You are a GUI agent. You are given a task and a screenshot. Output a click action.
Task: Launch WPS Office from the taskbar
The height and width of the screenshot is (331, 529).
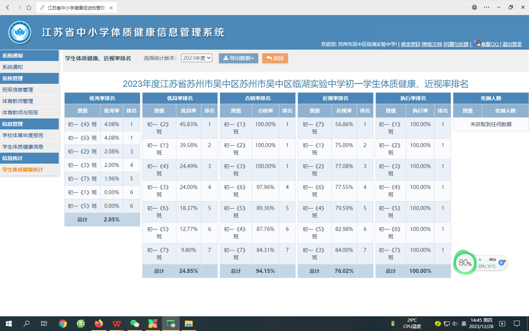(116, 324)
